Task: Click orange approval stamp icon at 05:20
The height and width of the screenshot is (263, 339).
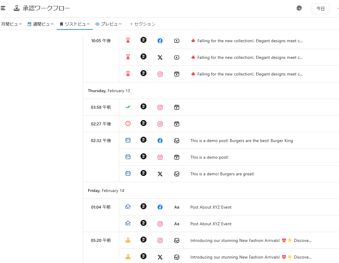Action: 128,240
